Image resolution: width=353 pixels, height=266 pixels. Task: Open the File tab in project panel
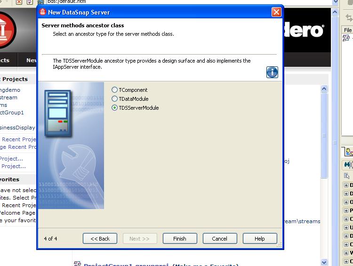point(347,30)
